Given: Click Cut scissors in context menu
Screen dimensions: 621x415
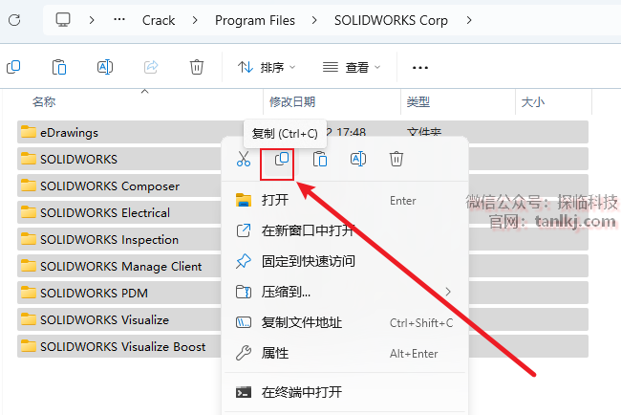Looking at the screenshot, I should (244, 159).
